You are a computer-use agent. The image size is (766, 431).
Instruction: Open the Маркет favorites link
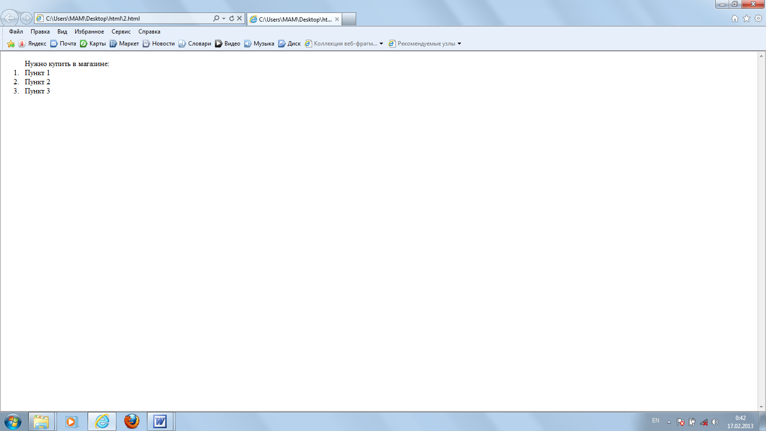tap(124, 44)
